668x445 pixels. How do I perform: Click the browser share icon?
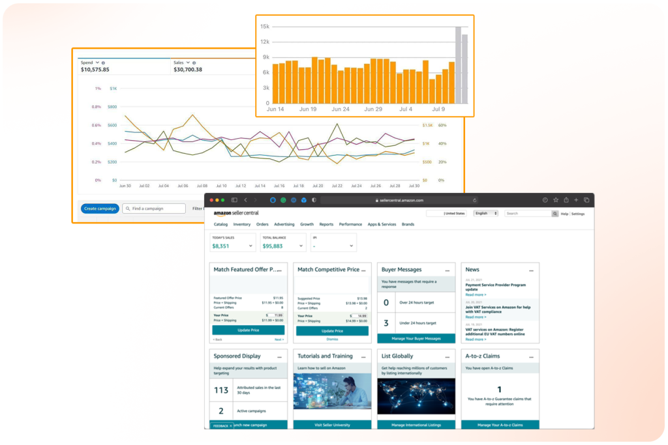(x=566, y=200)
